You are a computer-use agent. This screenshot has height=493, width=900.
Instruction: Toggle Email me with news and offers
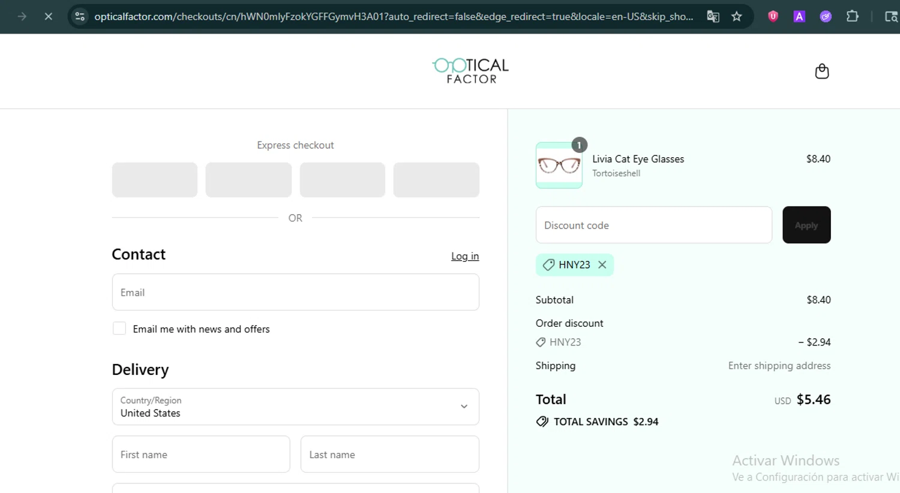coord(119,328)
